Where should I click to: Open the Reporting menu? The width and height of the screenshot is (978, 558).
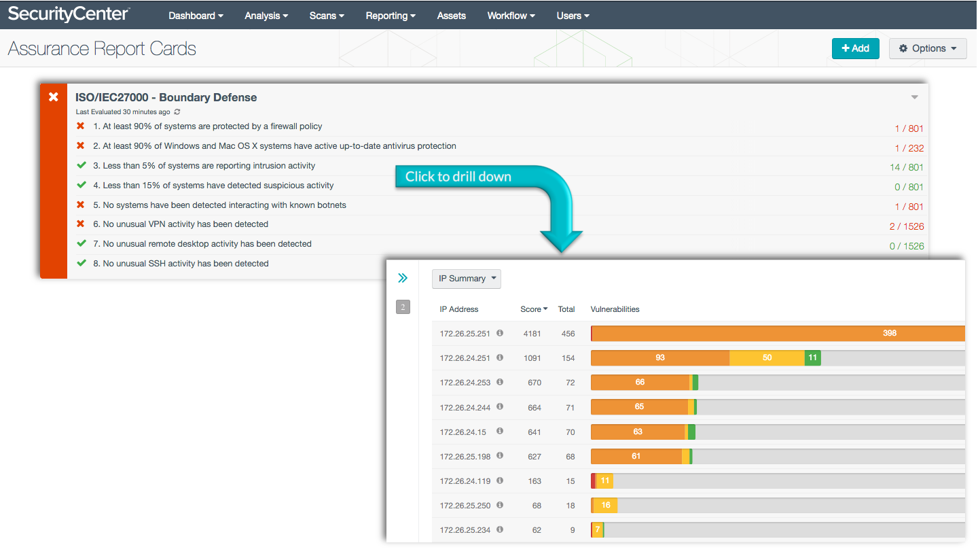(x=391, y=16)
